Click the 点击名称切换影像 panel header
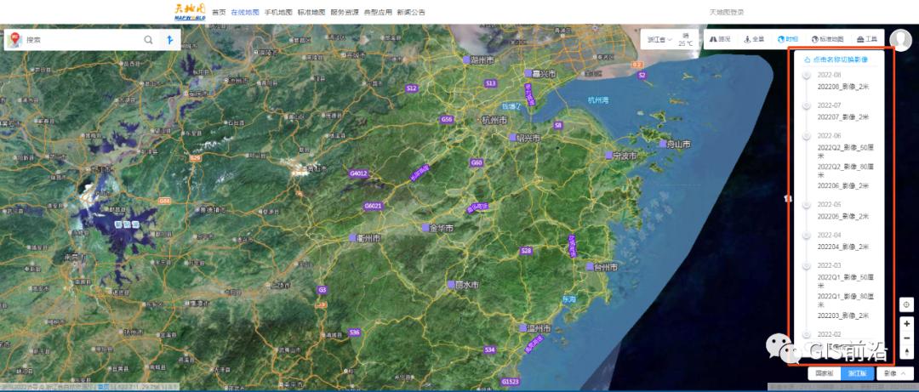 click(836, 60)
